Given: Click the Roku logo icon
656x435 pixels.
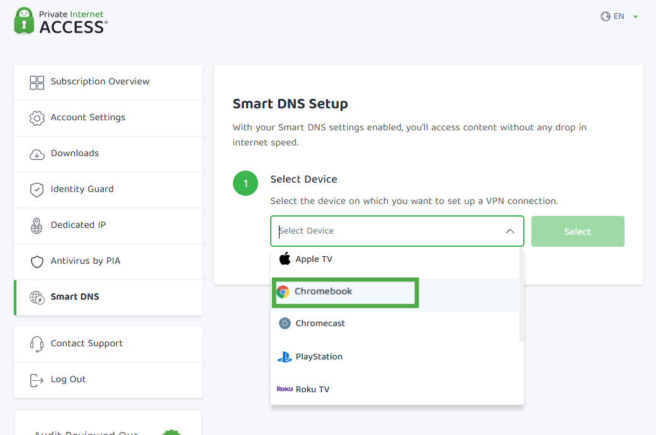Looking at the screenshot, I should pyautogui.click(x=285, y=389).
